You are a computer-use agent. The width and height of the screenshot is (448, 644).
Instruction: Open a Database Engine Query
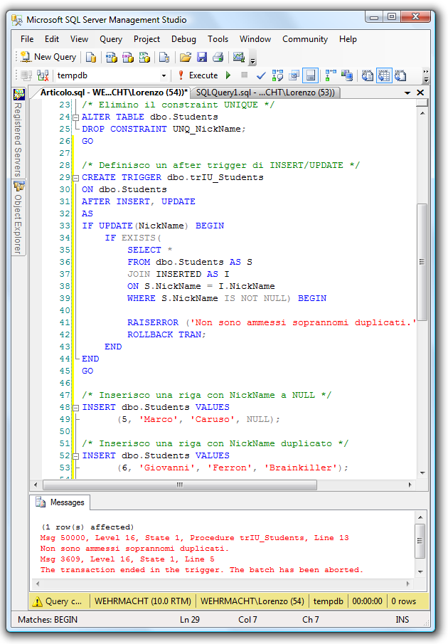(x=91, y=57)
